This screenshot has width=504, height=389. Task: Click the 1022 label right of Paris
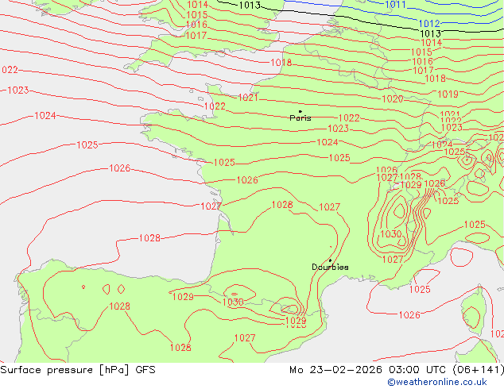click(x=349, y=117)
